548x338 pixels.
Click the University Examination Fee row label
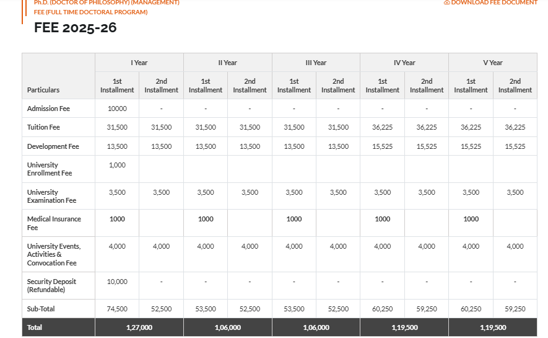tap(51, 196)
